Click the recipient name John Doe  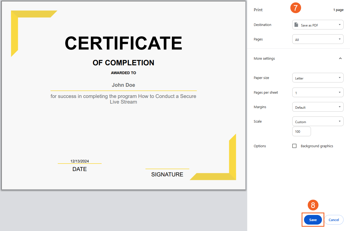coord(123,85)
